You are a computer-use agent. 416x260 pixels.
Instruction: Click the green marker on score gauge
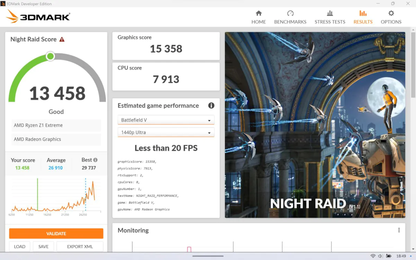coord(51,56)
